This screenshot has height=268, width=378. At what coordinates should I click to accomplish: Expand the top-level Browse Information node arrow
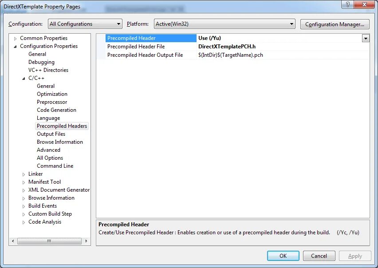24,198
